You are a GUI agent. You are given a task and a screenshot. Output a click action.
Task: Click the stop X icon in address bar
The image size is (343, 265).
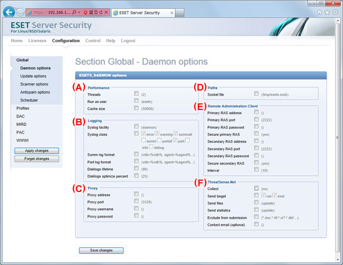106,13
